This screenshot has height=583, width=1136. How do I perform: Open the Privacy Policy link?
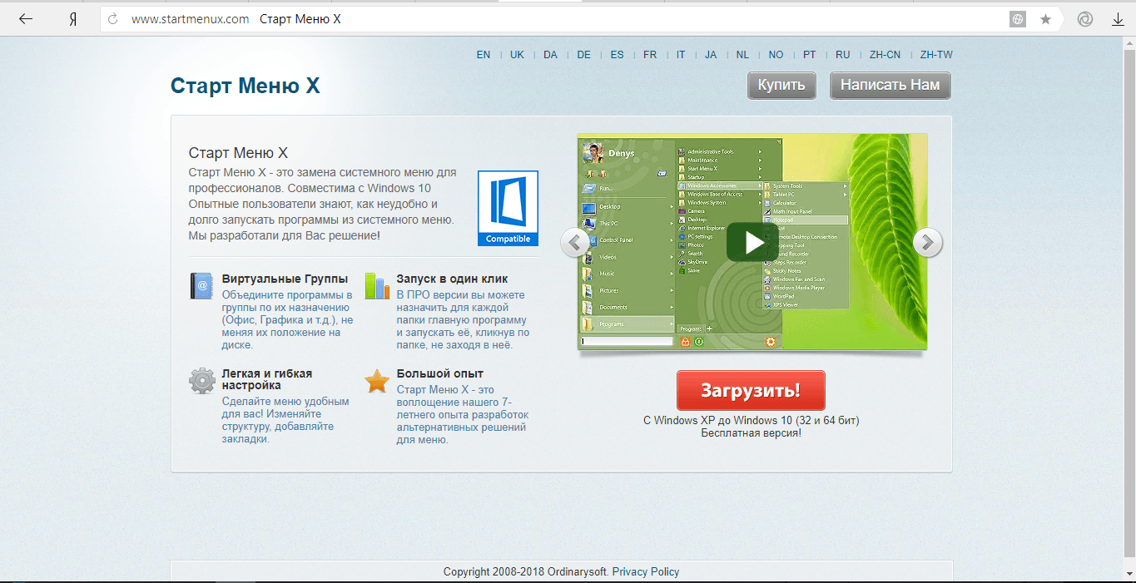(646, 571)
